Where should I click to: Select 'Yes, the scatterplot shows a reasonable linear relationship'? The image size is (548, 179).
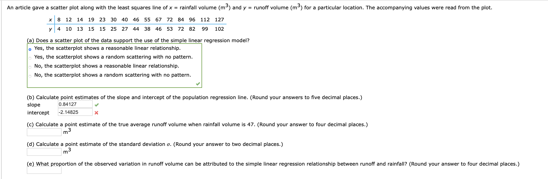coord(30,48)
